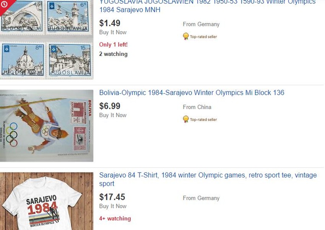Click "Buy It Now" under $17.45
Screen dimensions: 325x230
113,206
